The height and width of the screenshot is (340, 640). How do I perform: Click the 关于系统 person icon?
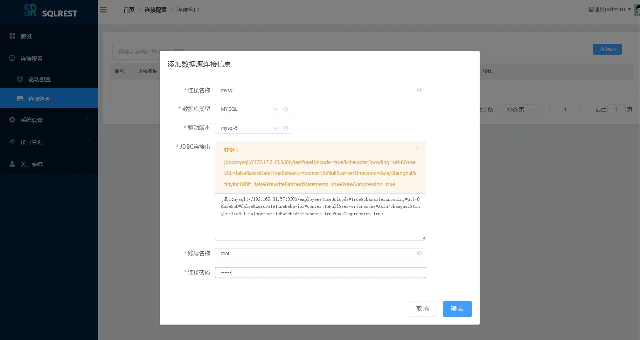12,164
